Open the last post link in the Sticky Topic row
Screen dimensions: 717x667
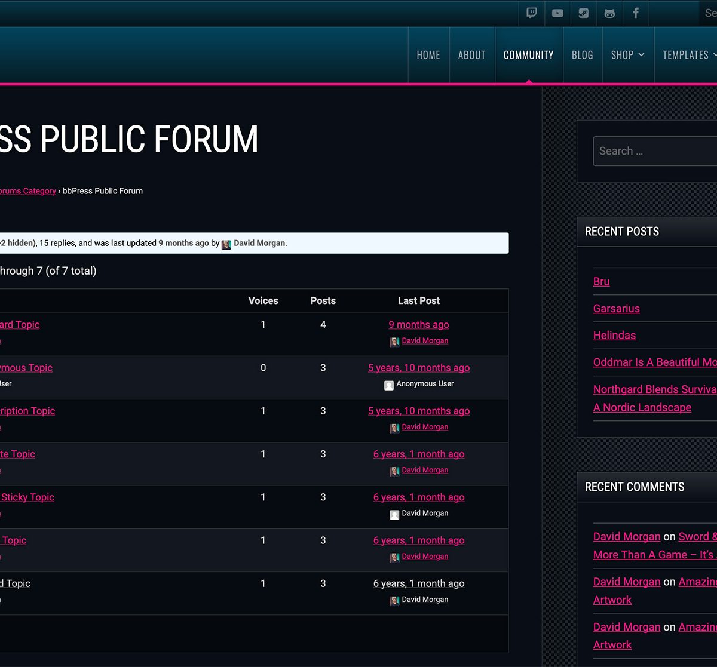click(x=419, y=497)
